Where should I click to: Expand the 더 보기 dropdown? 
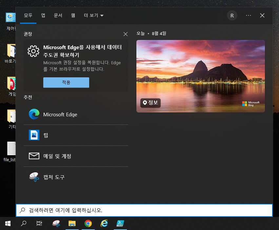(93, 15)
